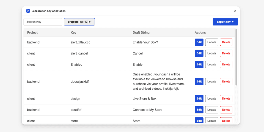Click the Localization Key Annotation app icon
Image resolution: width=264 pixels, height=132 pixels.
(x=28, y=11)
